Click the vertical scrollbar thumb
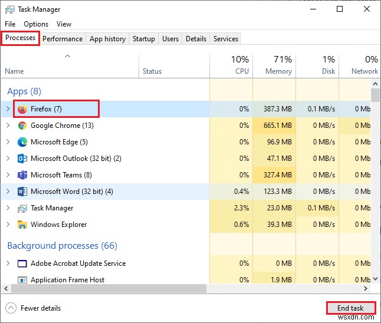This screenshot has height=323, width=381. (x=376, y=95)
